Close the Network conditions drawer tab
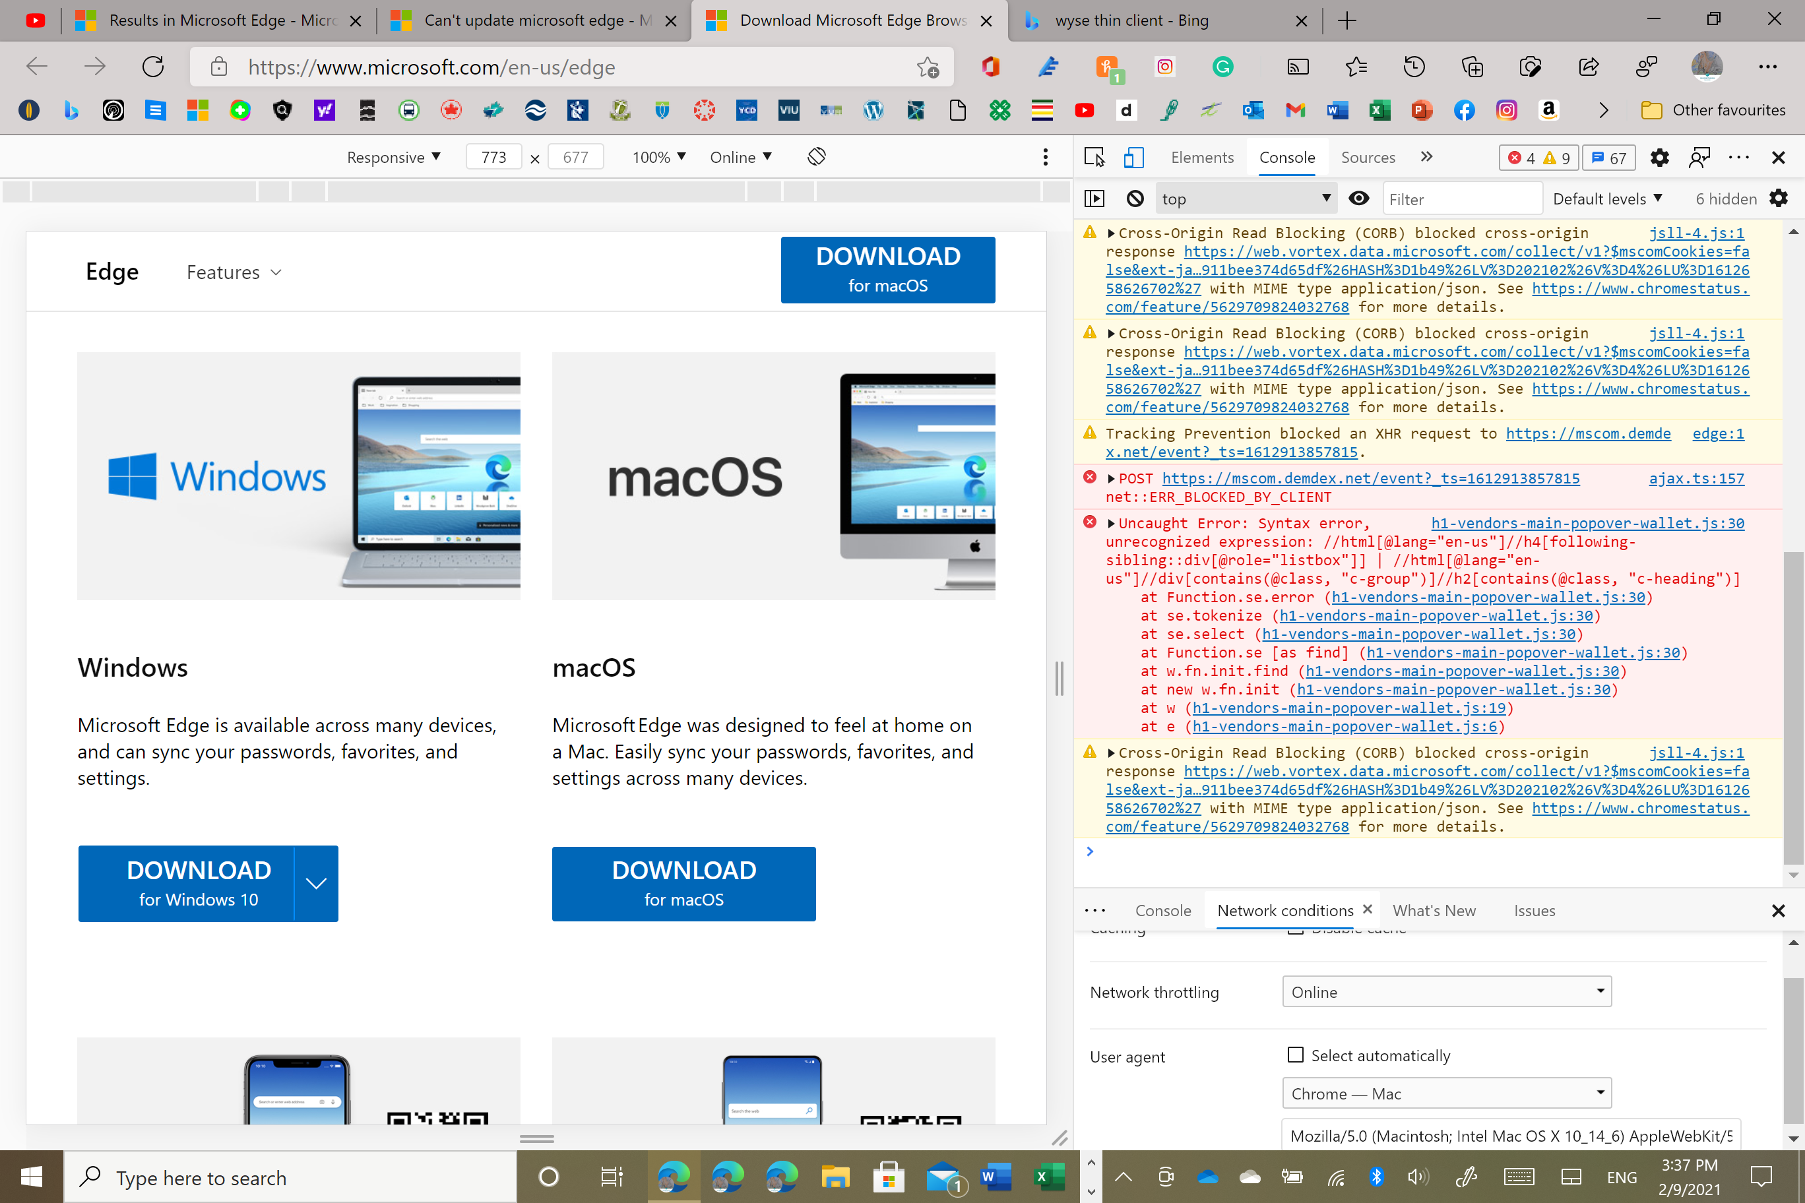 coord(1367,908)
